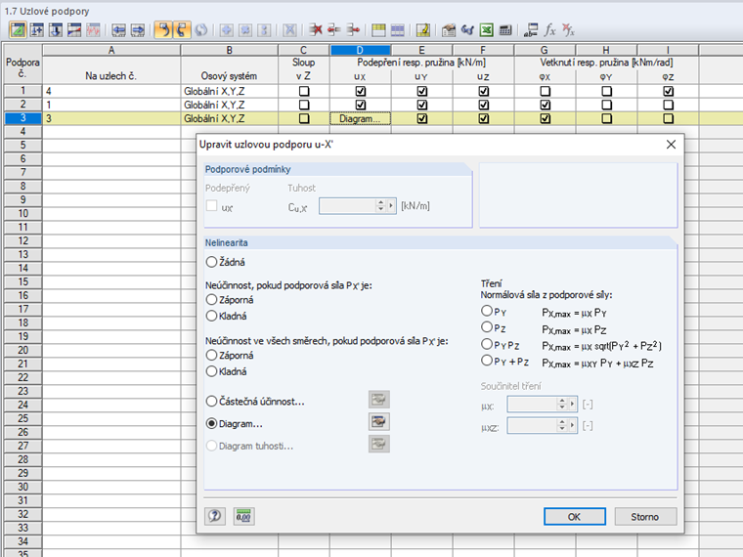Click the calculator-style toolbar icon
Image resolution: width=743 pixels, height=557 pixels.
(x=505, y=30)
